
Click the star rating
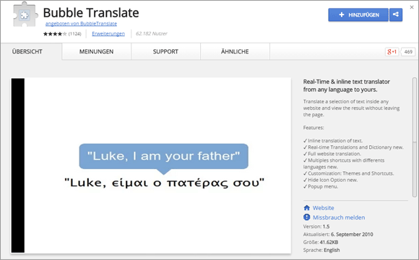(55, 34)
